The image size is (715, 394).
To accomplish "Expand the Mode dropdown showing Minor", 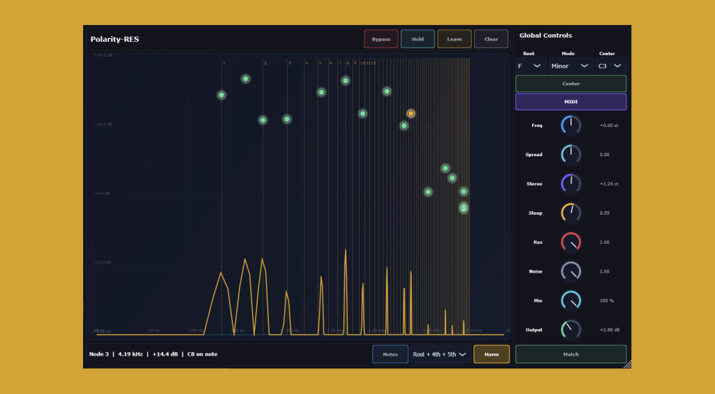I will click(570, 66).
